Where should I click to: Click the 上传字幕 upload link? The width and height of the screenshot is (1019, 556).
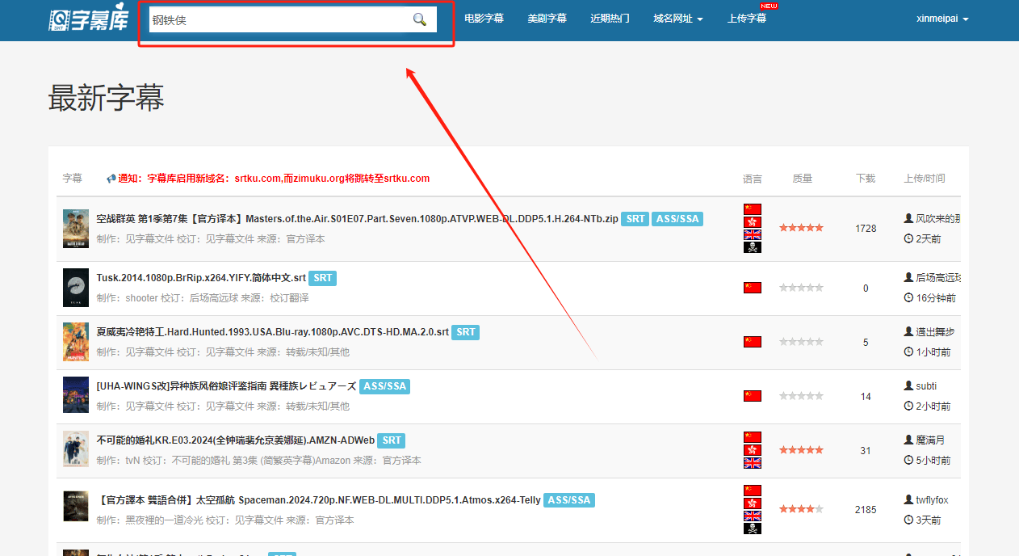coord(746,19)
